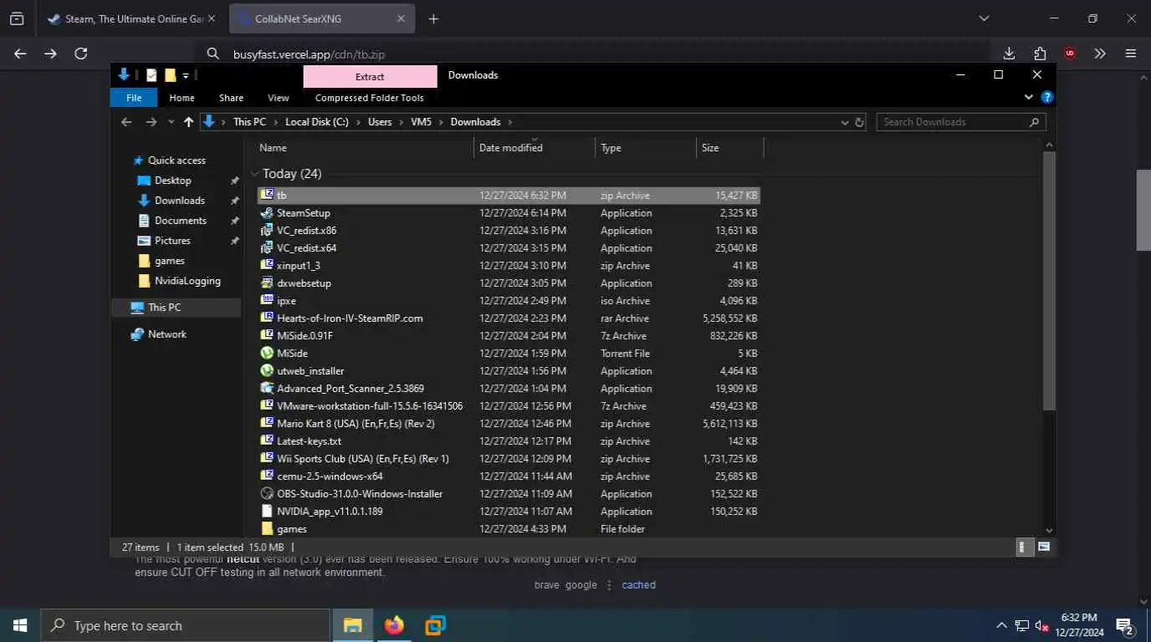Click the file list scroll down arrow

(1049, 530)
